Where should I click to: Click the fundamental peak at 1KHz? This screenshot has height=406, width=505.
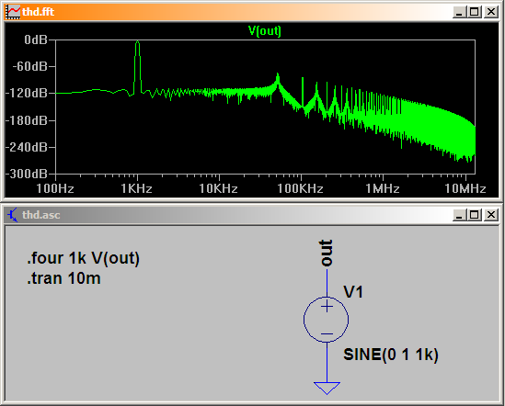138,43
